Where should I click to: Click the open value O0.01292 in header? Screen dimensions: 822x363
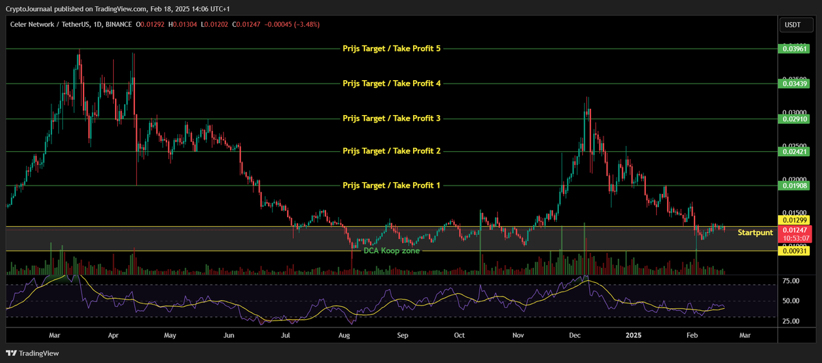[151, 25]
